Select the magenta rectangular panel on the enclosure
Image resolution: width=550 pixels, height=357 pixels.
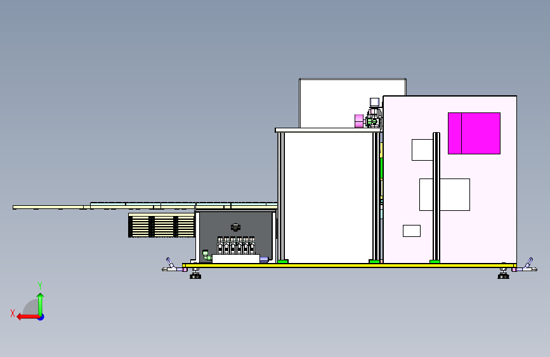point(474,133)
